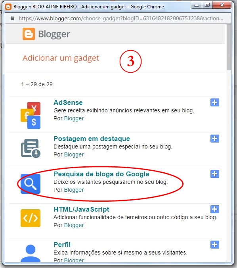Close the Adicionar um gadget window
Screen dimensions: 237x268
tap(222, 5)
